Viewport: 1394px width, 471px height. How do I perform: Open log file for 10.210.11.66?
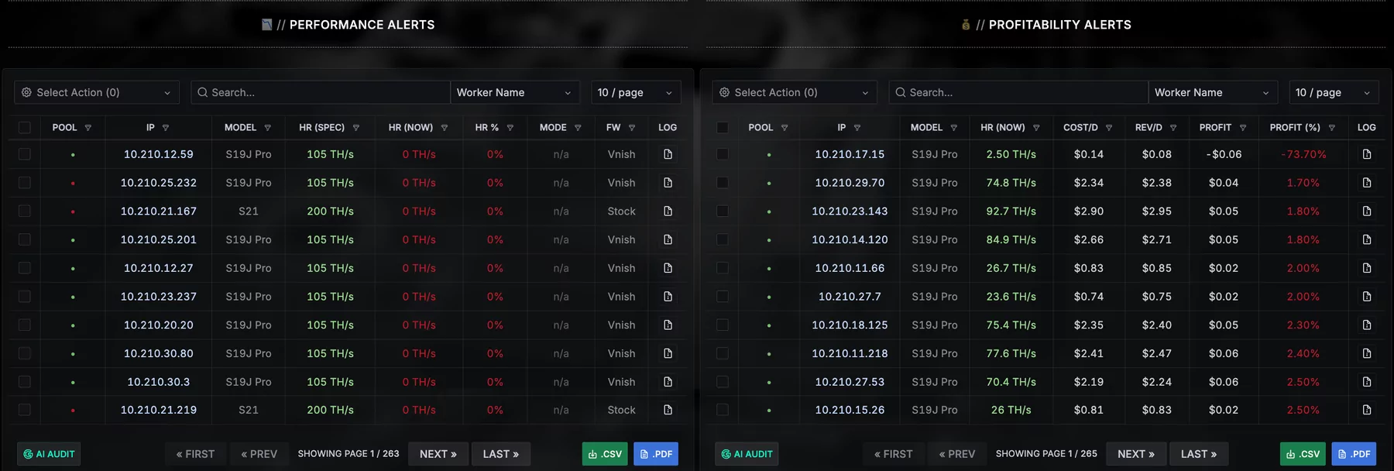click(x=1367, y=268)
